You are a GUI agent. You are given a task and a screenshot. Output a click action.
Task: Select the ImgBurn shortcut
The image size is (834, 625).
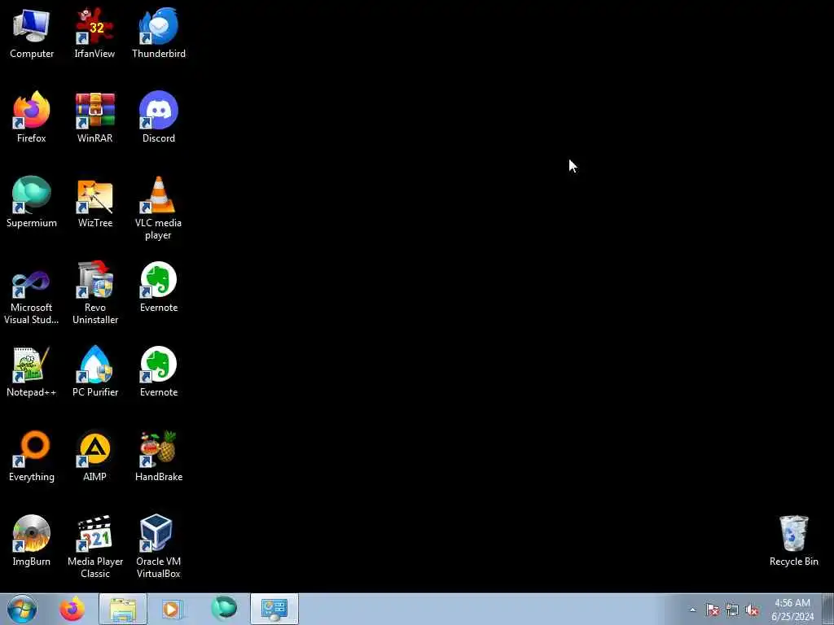[32, 540]
